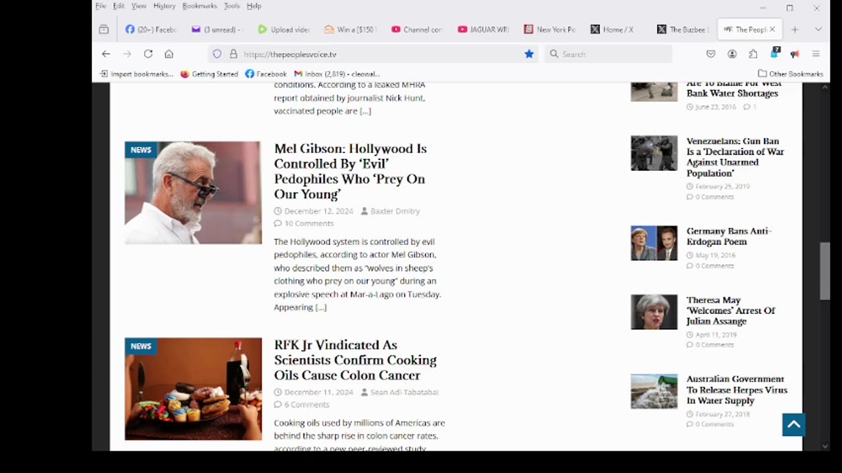Click the [...] read more link after Appearing
This screenshot has height=473, width=842.
pyautogui.click(x=320, y=307)
